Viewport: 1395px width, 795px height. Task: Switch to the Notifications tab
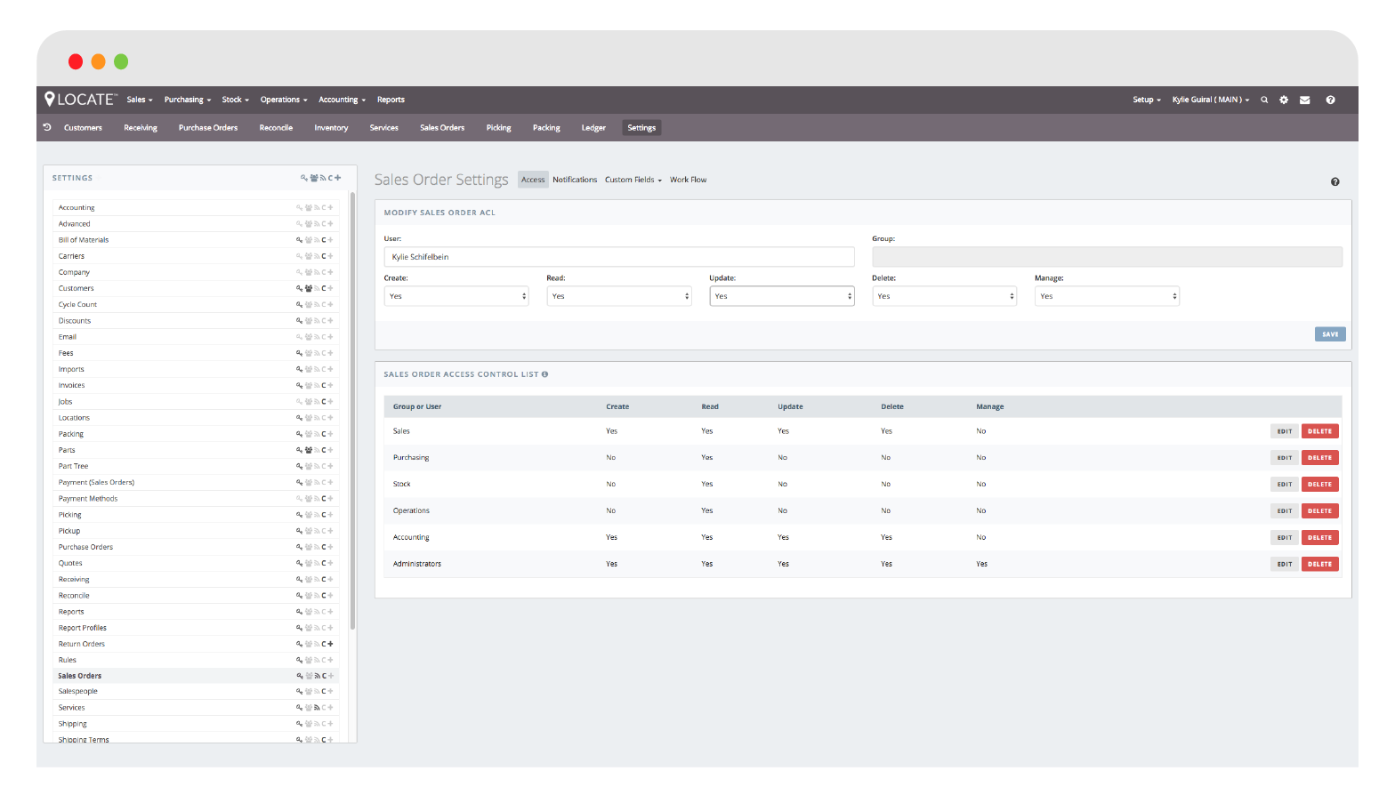click(575, 180)
